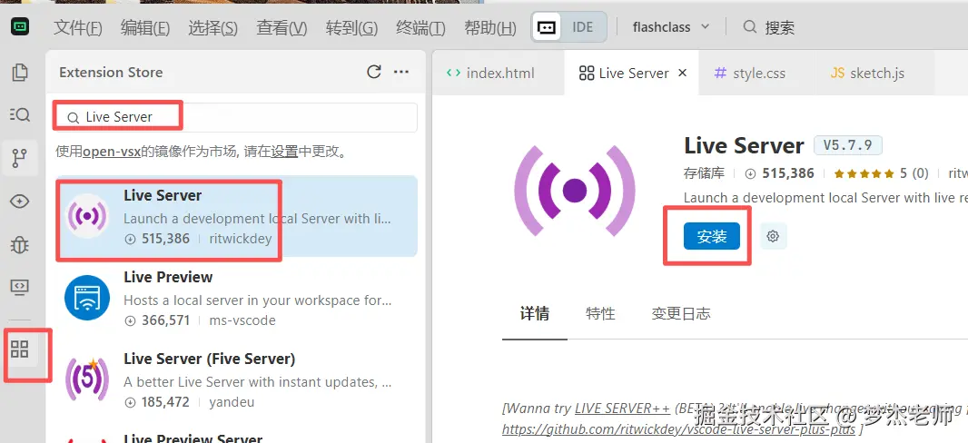
Task: Open the 存储库 repository link
Action: [x=704, y=173]
